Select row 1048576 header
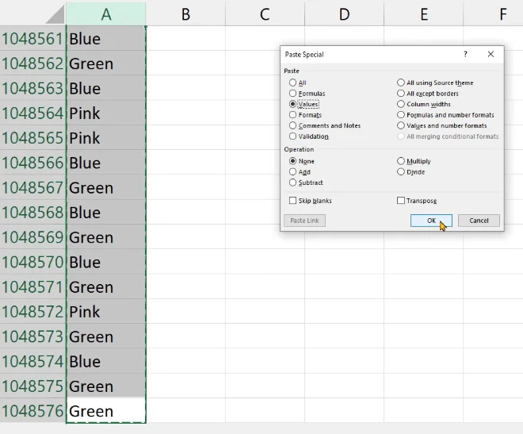This screenshot has width=523, height=434. [32, 411]
